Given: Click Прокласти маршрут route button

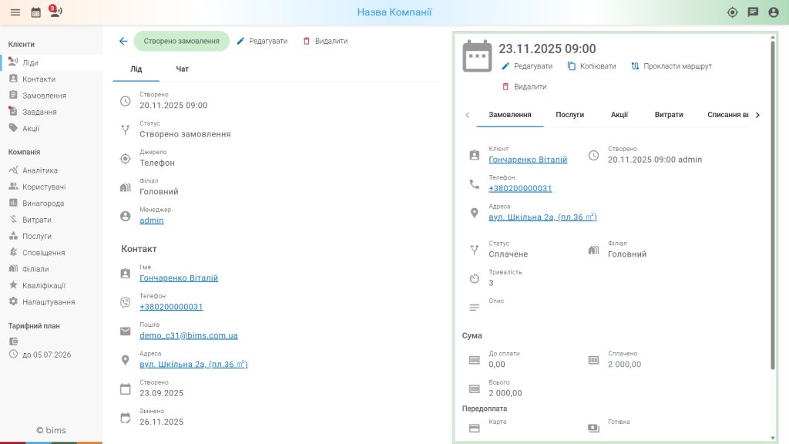Looking at the screenshot, I should 671,66.
